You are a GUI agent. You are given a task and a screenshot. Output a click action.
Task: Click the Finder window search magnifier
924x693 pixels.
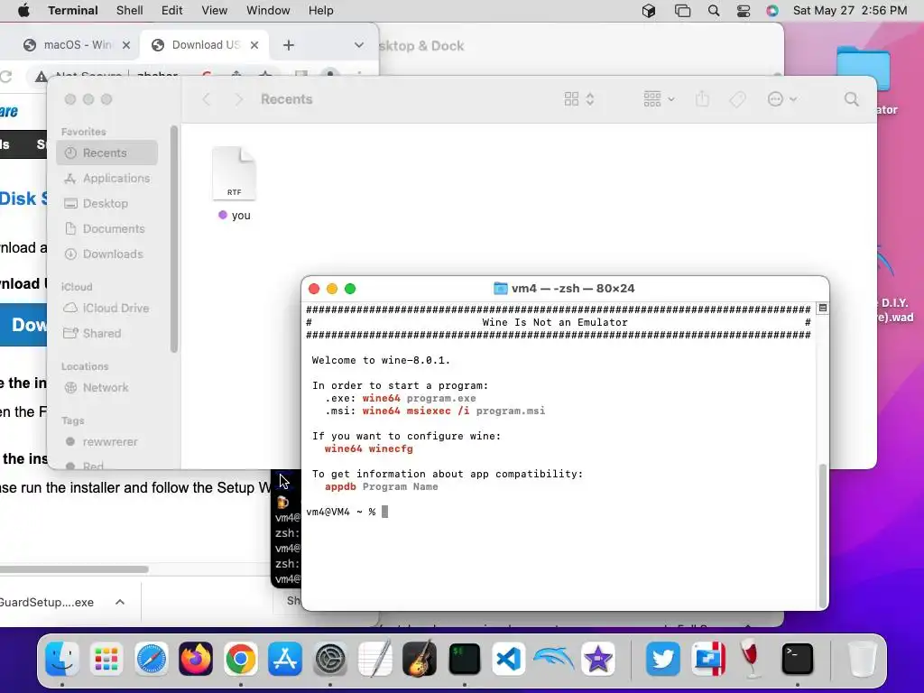852,99
